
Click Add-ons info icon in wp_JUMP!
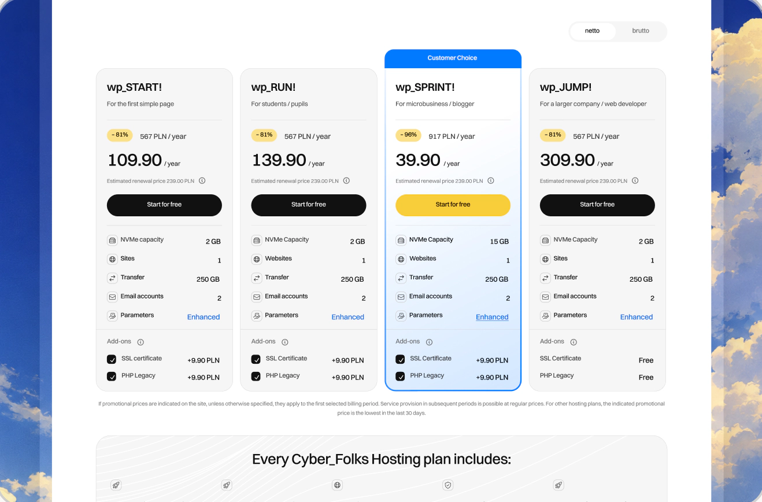tap(574, 342)
